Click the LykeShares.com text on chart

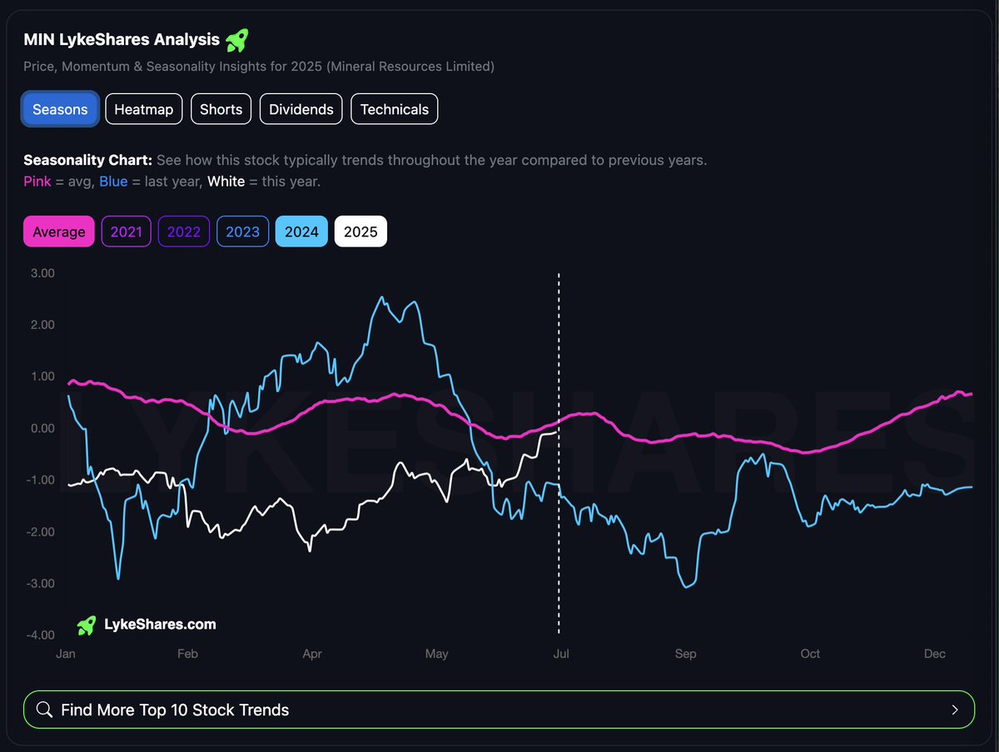160,625
